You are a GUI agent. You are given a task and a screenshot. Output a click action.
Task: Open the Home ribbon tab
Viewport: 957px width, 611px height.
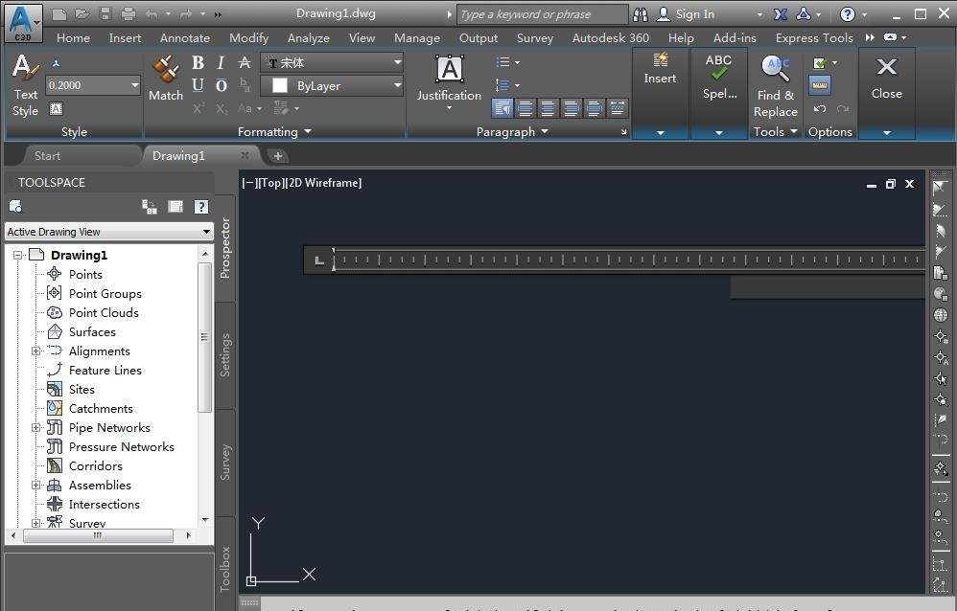point(73,37)
